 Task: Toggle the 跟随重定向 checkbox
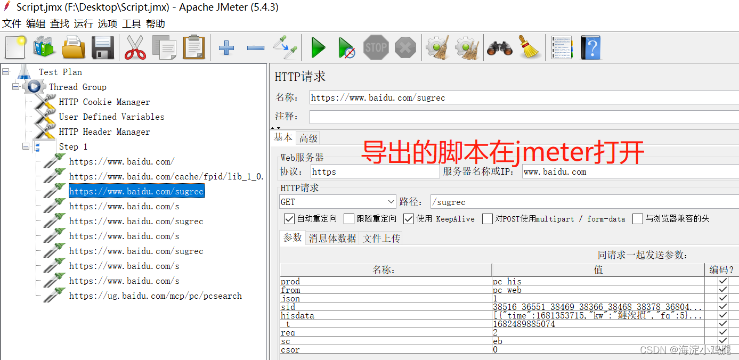[x=349, y=219]
